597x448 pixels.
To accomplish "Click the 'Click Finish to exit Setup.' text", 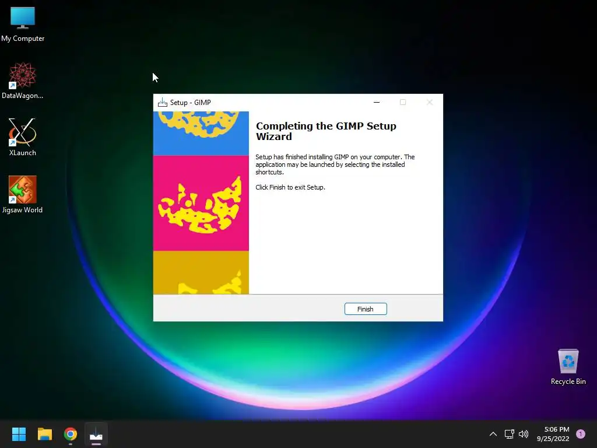I will pyautogui.click(x=290, y=187).
